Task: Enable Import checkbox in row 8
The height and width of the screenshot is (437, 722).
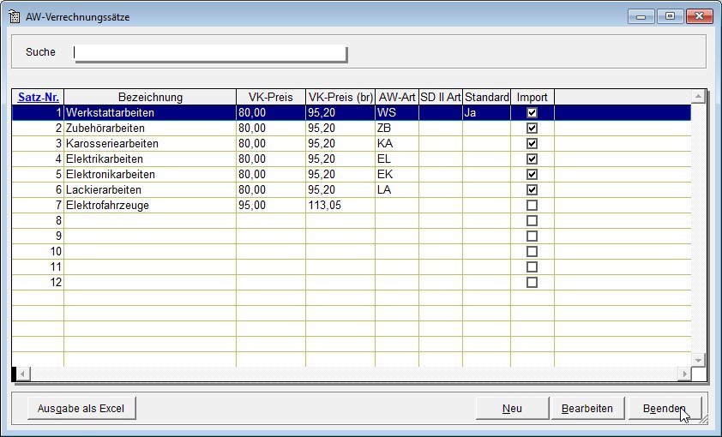Action: [532, 220]
